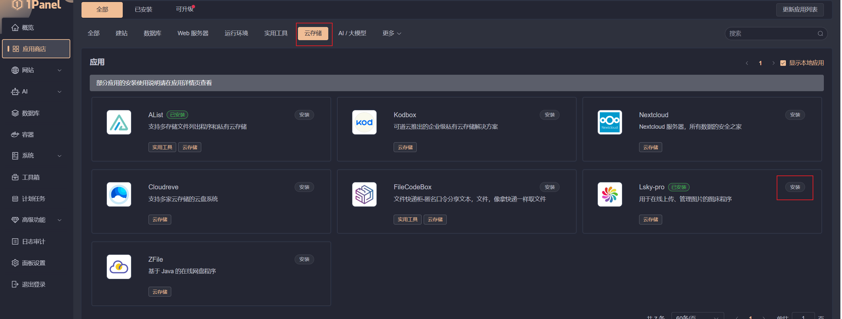Click the ZFile cloud icon
Image resolution: width=842 pixels, height=319 pixels.
coord(119,267)
